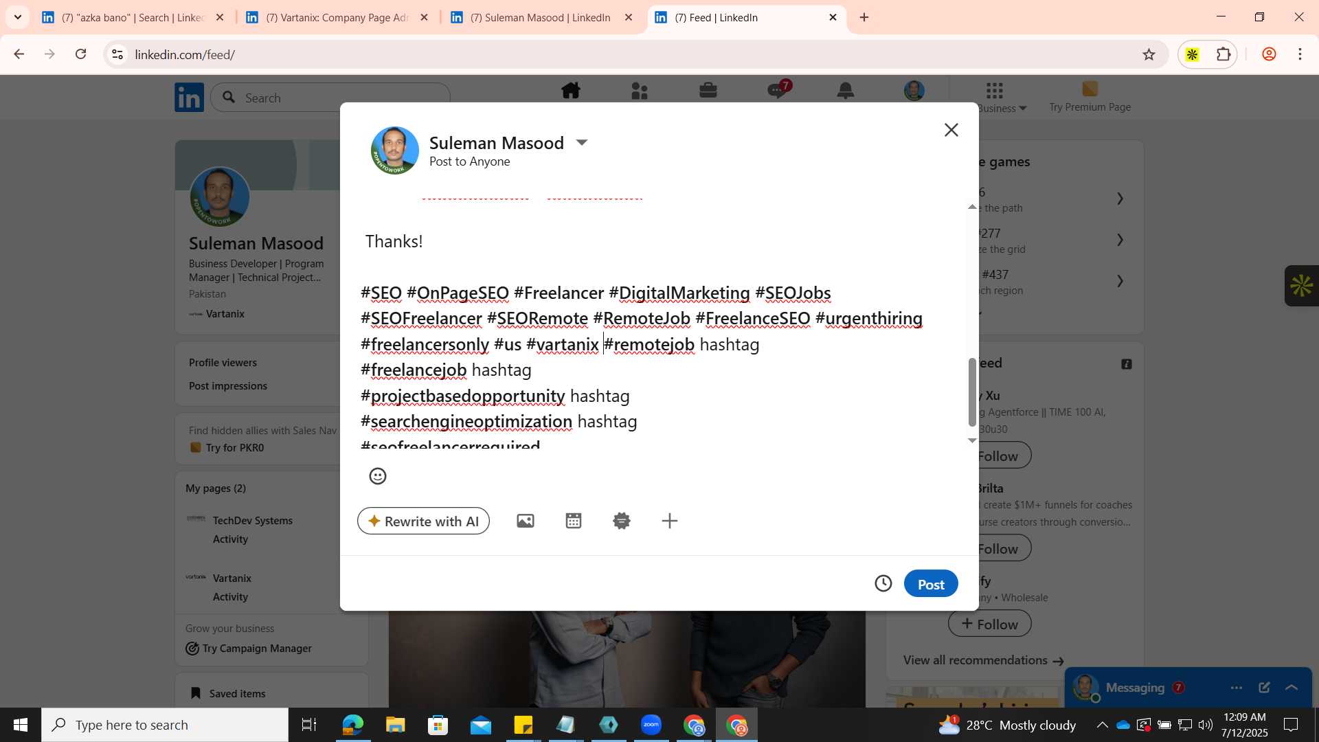Schedule the post with the clock icon
The width and height of the screenshot is (1319, 742).
coord(883,583)
